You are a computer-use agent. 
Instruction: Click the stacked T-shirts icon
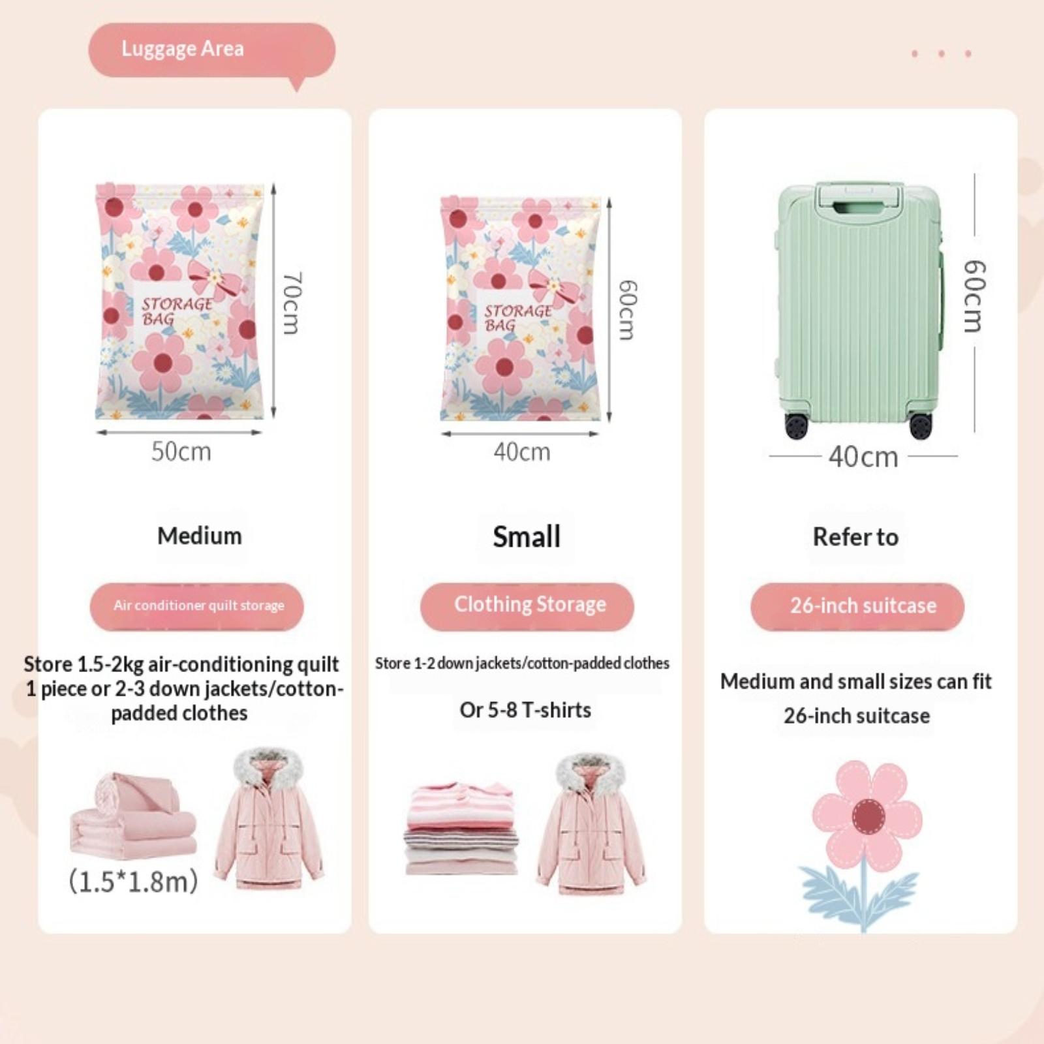[461, 829]
